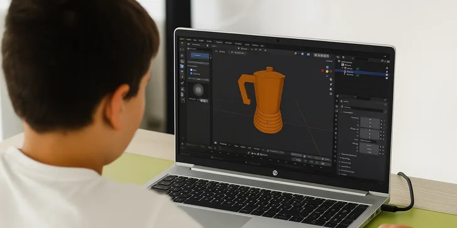457x228 pixels.
Task: Click the red X axis dot on gizmo
Action: click(x=323, y=70)
